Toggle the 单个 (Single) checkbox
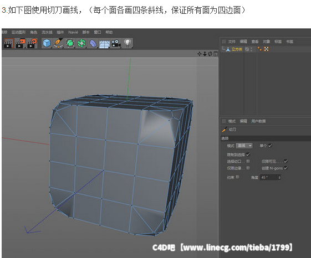The image size is (311, 258). coord(270,146)
